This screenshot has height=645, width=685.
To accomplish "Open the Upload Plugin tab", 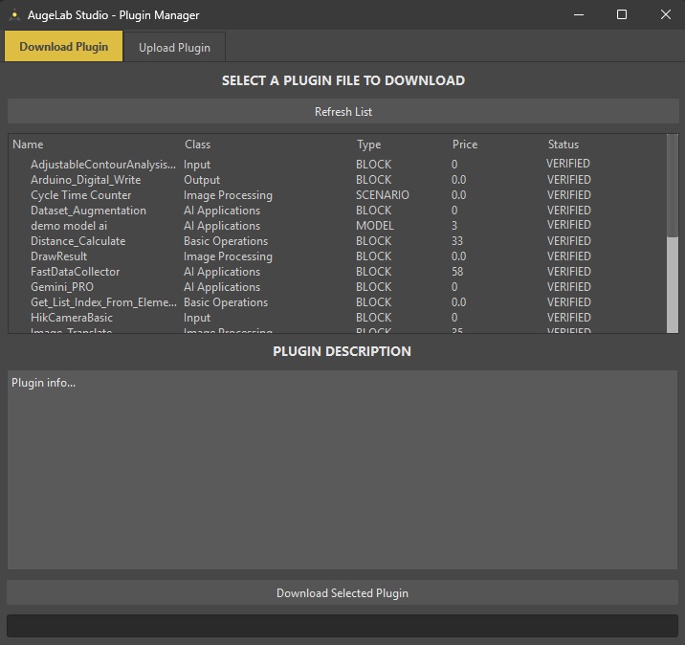I will coord(174,47).
